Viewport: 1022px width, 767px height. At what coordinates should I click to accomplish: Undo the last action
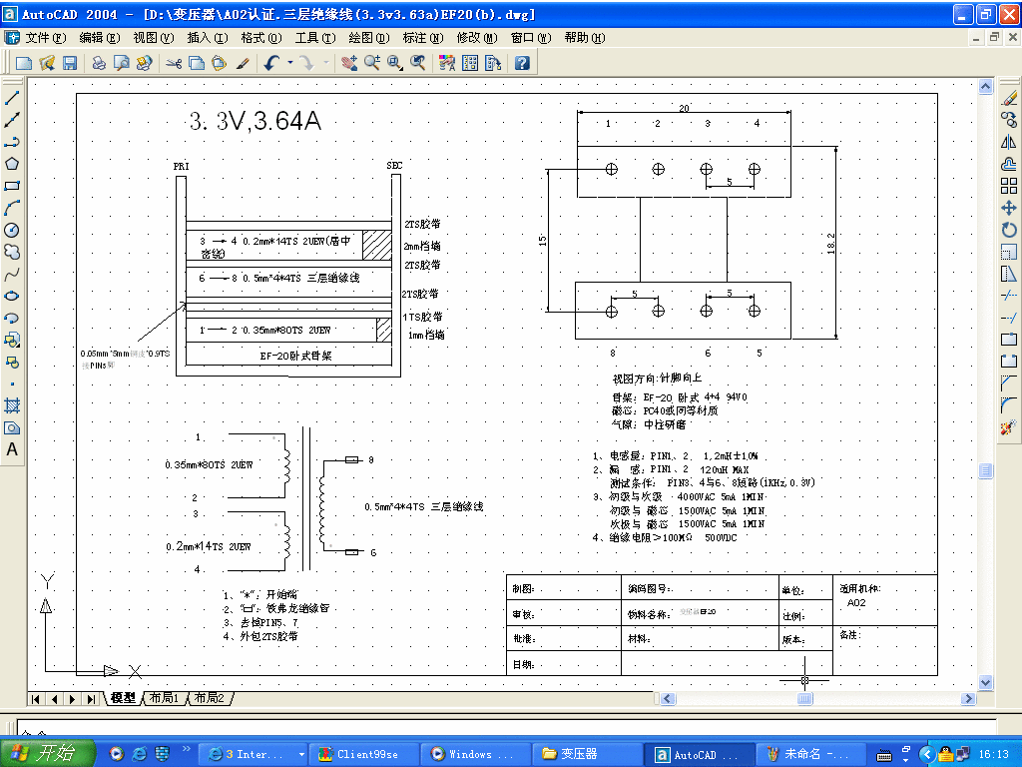click(271, 63)
